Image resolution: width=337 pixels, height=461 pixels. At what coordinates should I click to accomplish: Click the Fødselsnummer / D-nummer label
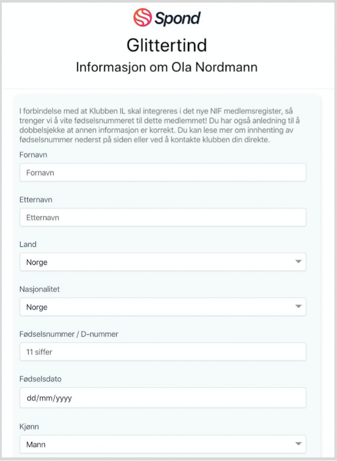69,334
